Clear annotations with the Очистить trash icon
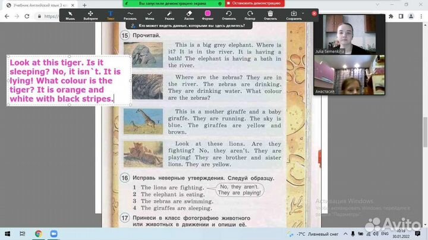428x240 pixels. [270, 15]
